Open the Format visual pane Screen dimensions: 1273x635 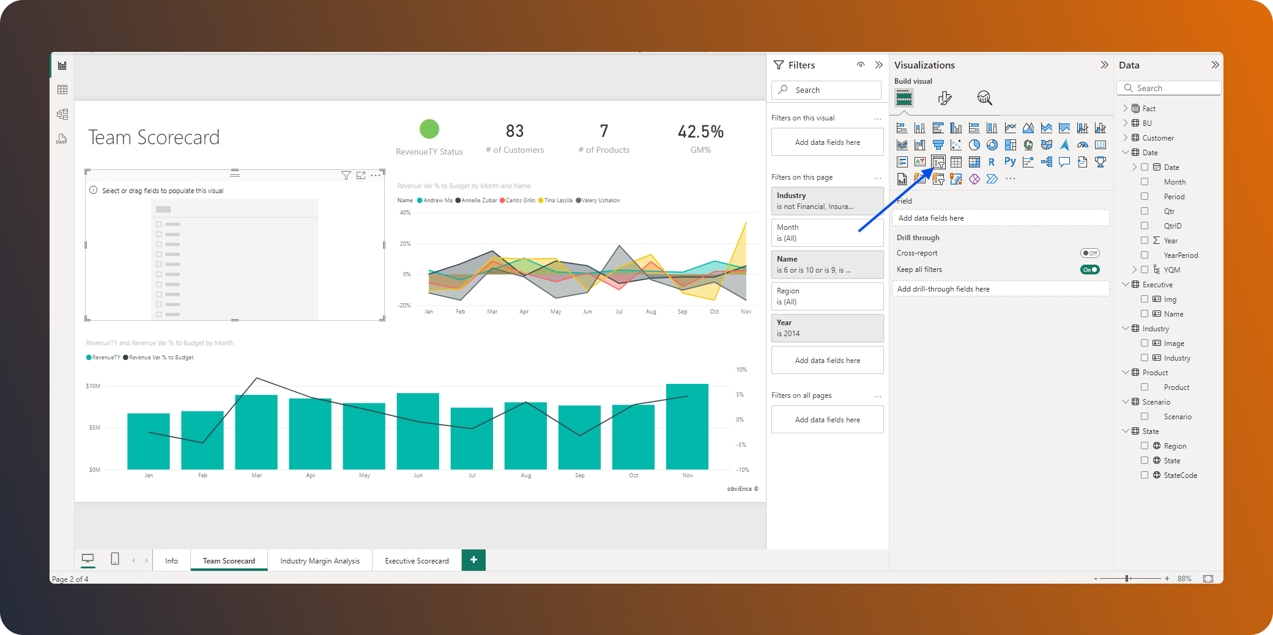click(x=945, y=98)
